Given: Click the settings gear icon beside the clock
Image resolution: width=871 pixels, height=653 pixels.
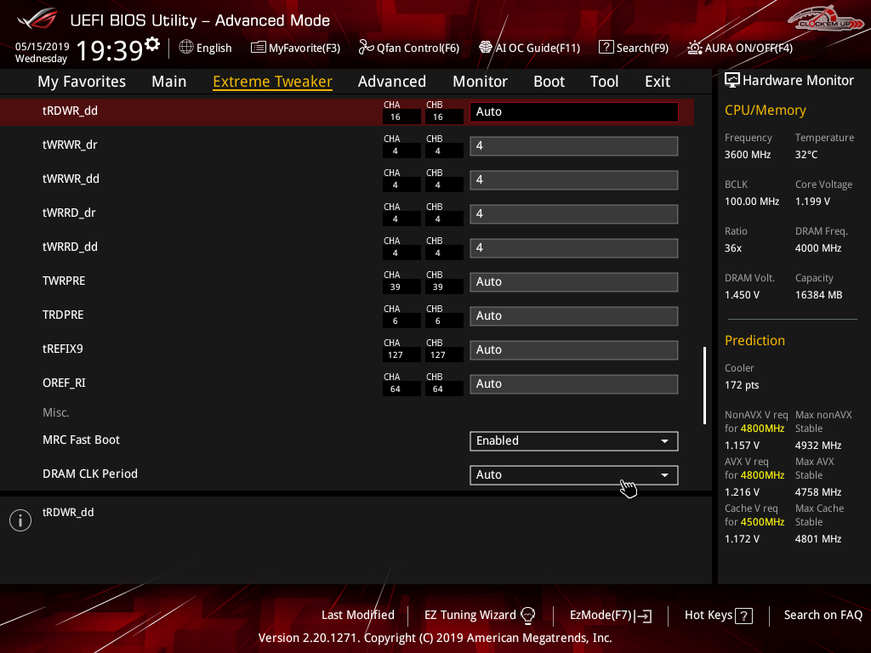Looking at the screenshot, I should (x=152, y=44).
